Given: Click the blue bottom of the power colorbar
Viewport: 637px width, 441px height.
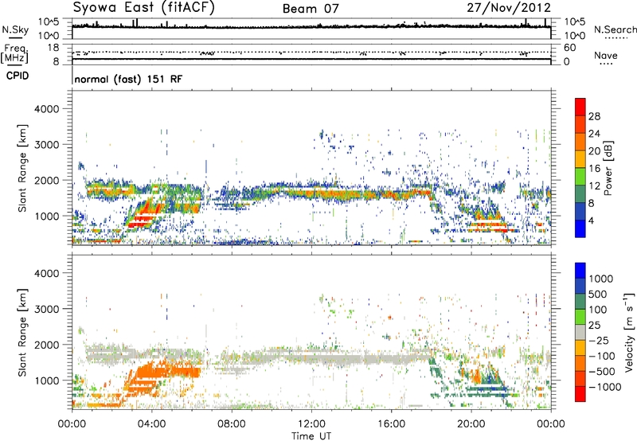Looking at the screenshot, I should [580, 229].
